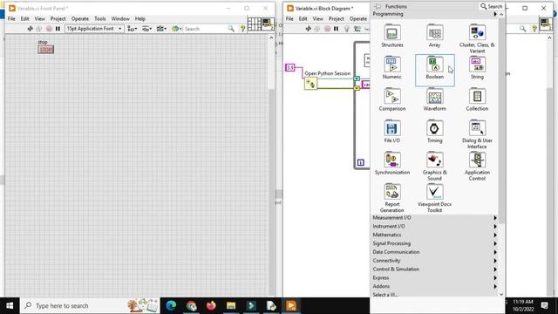Image resolution: width=558 pixels, height=314 pixels.
Task: Click Run Continuously in Front Panel toolbar
Action: coord(39,29)
